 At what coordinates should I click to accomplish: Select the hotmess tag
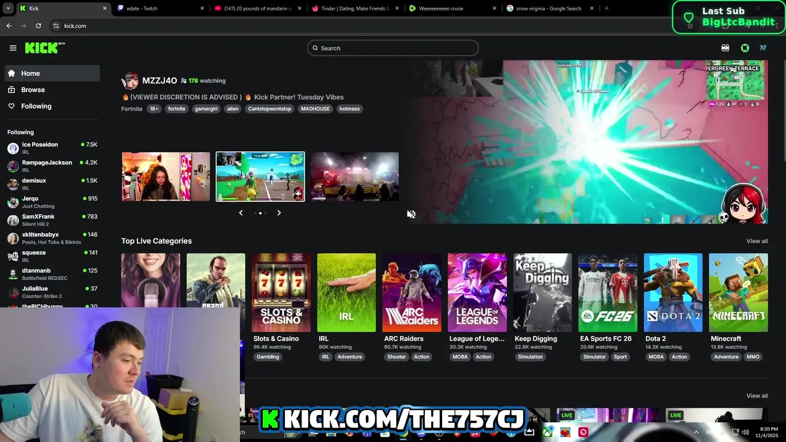(349, 109)
